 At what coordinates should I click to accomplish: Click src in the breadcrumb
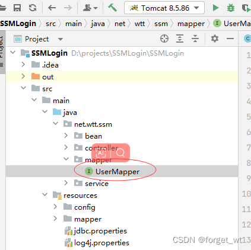point(51,24)
